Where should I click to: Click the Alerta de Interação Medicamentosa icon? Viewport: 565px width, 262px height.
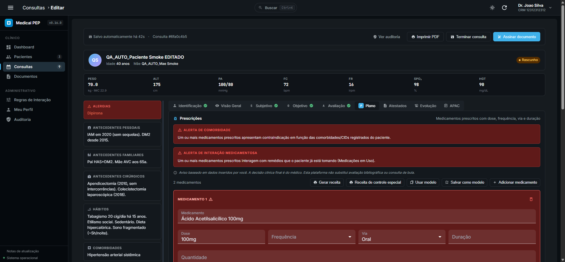(180, 153)
